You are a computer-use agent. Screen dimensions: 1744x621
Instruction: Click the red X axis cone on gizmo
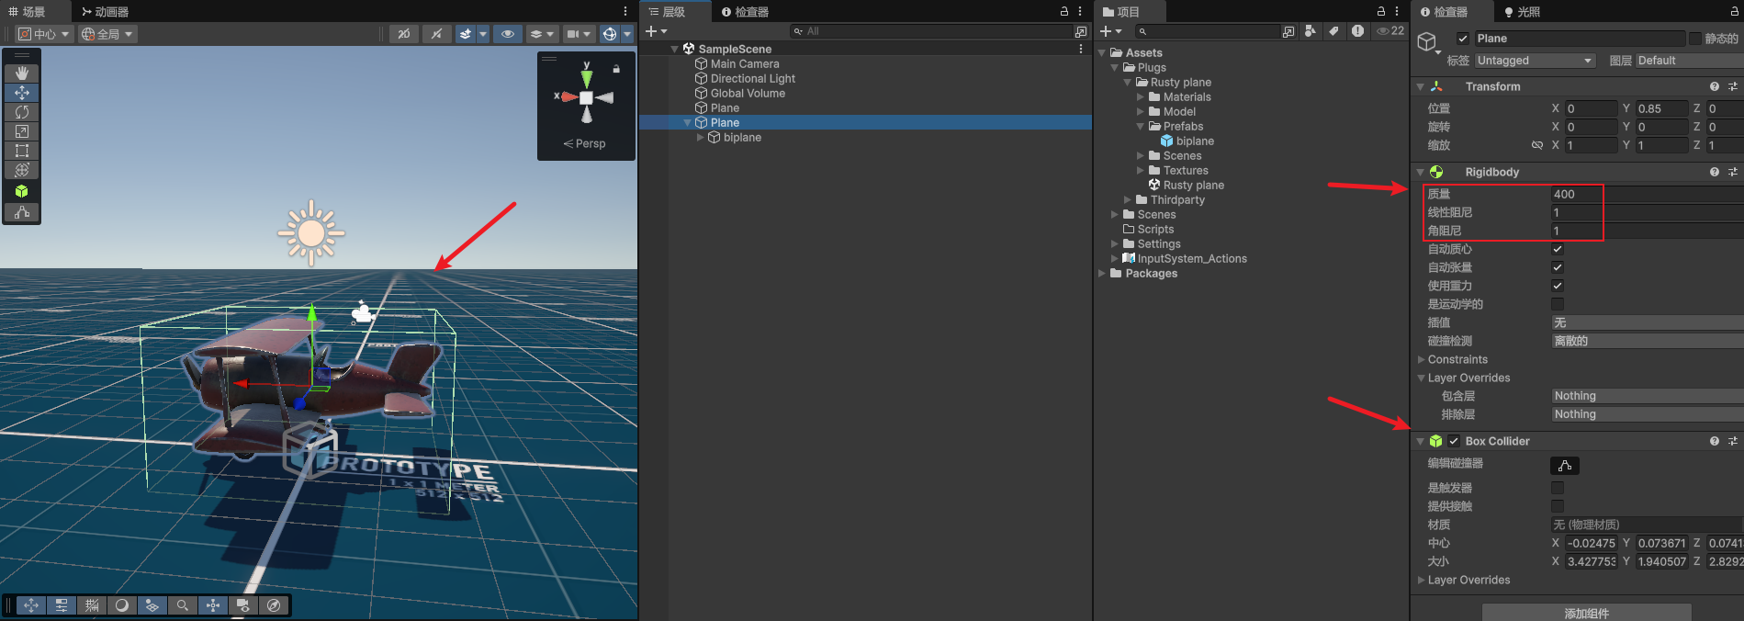pos(569,96)
